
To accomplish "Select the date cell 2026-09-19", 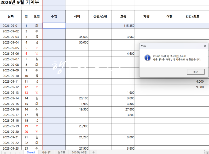I will [11, 126].
